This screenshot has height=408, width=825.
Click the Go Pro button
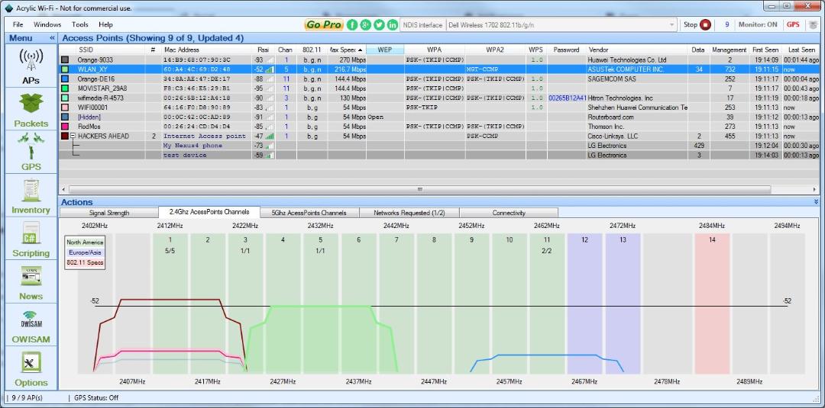pos(324,24)
